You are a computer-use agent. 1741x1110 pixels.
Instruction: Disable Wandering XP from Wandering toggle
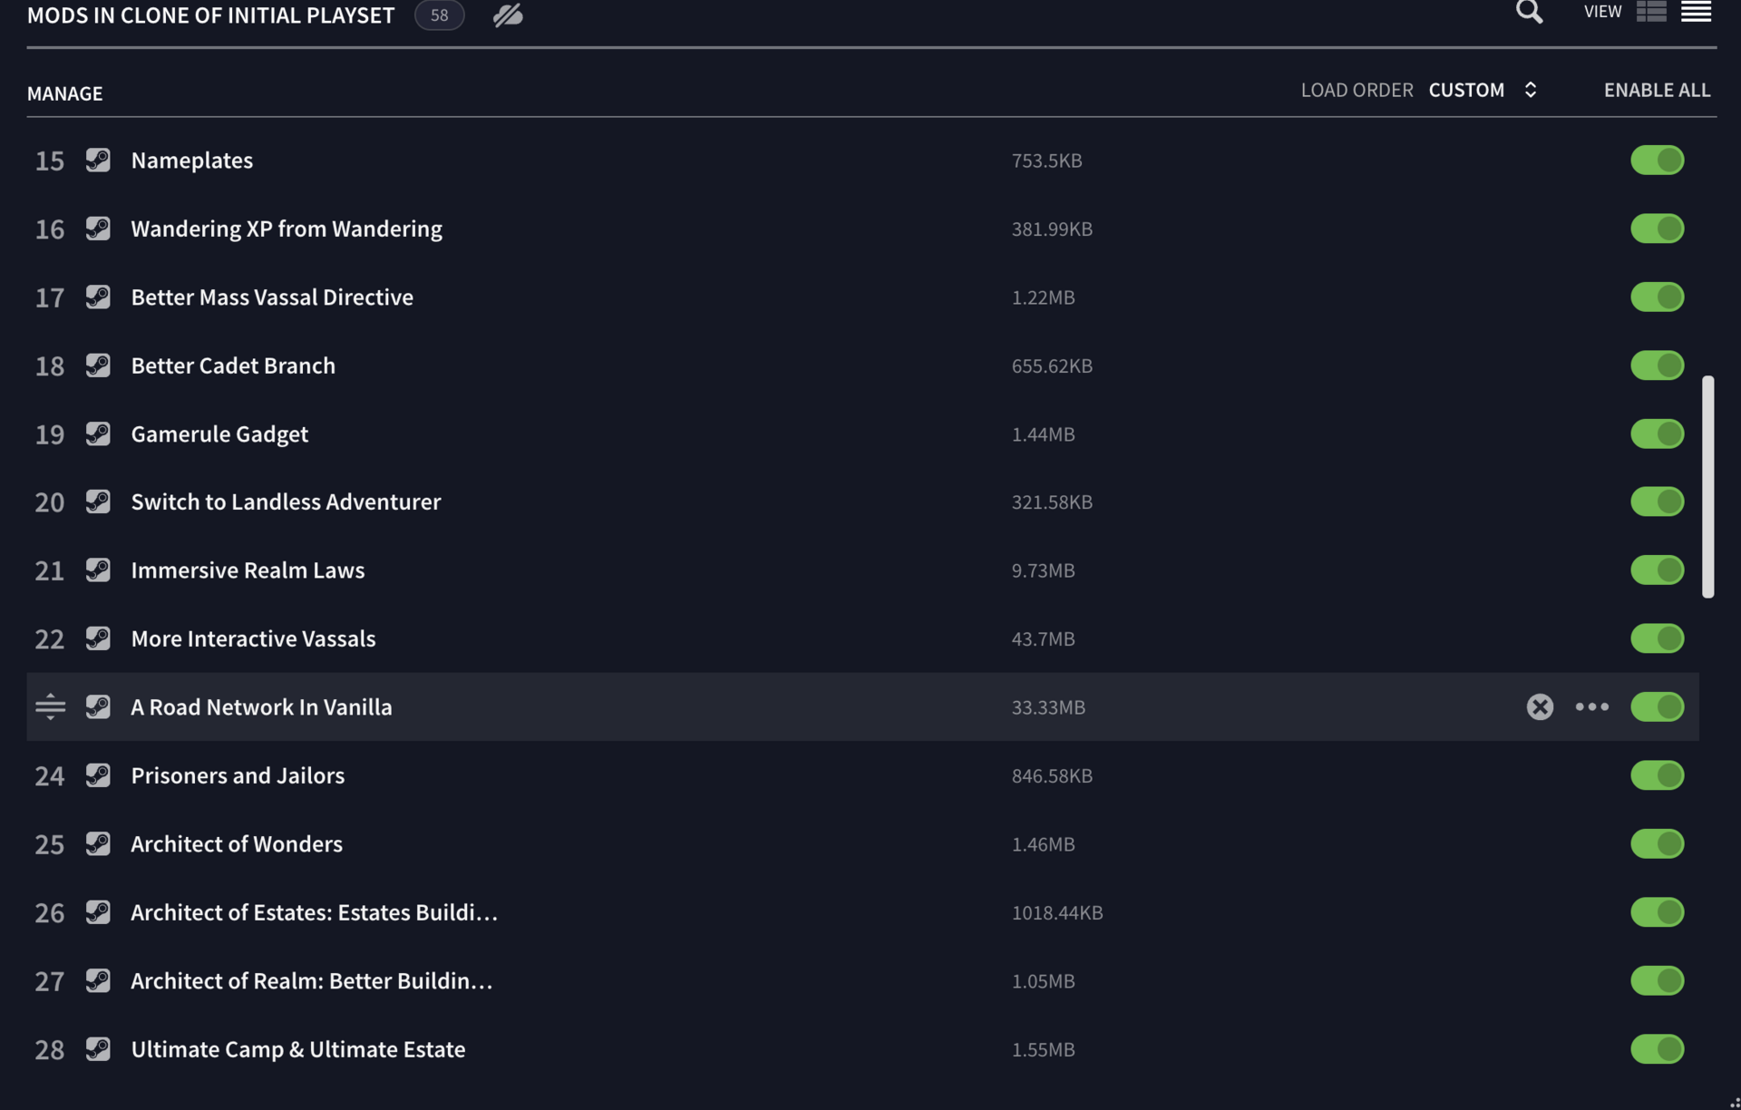[x=1657, y=228]
